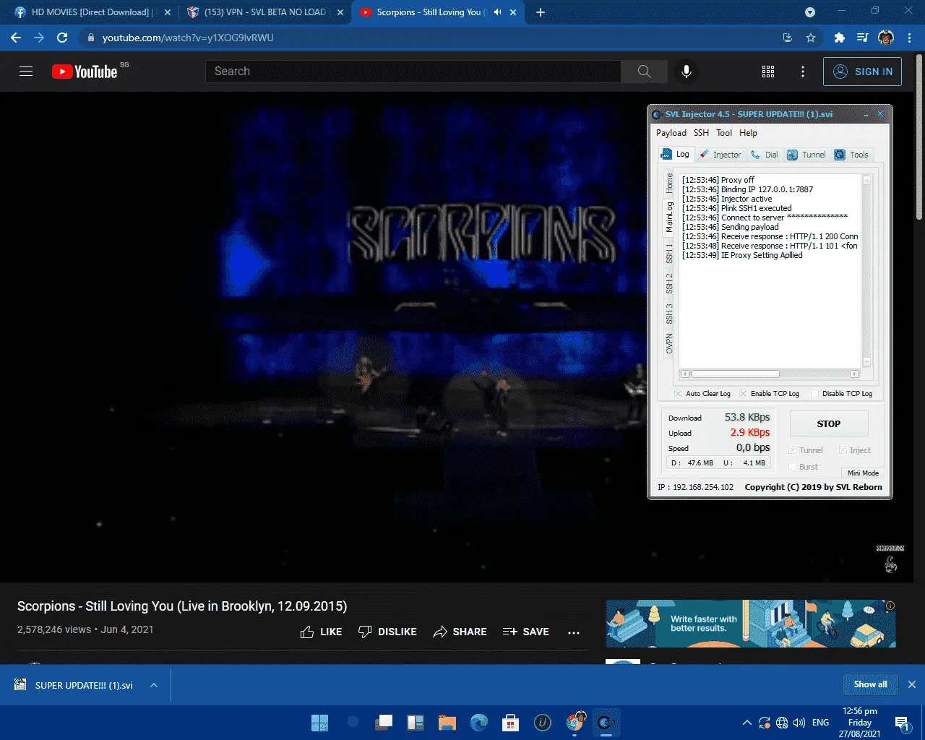Open SSH menu in SVL Injector
The image size is (925, 740).
click(701, 133)
